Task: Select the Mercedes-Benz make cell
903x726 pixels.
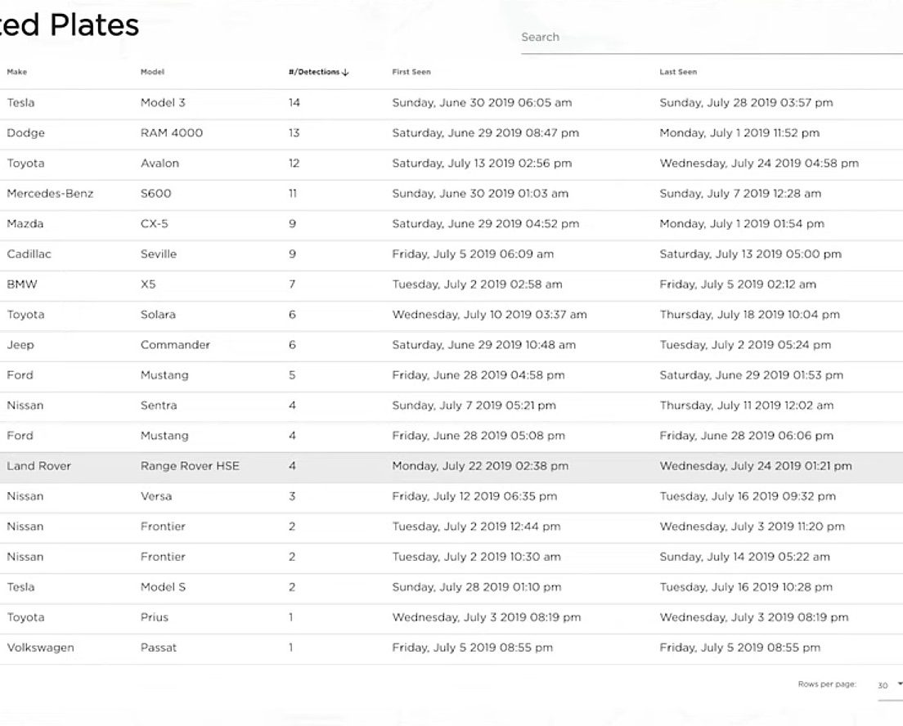Action: [x=50, y=194]
